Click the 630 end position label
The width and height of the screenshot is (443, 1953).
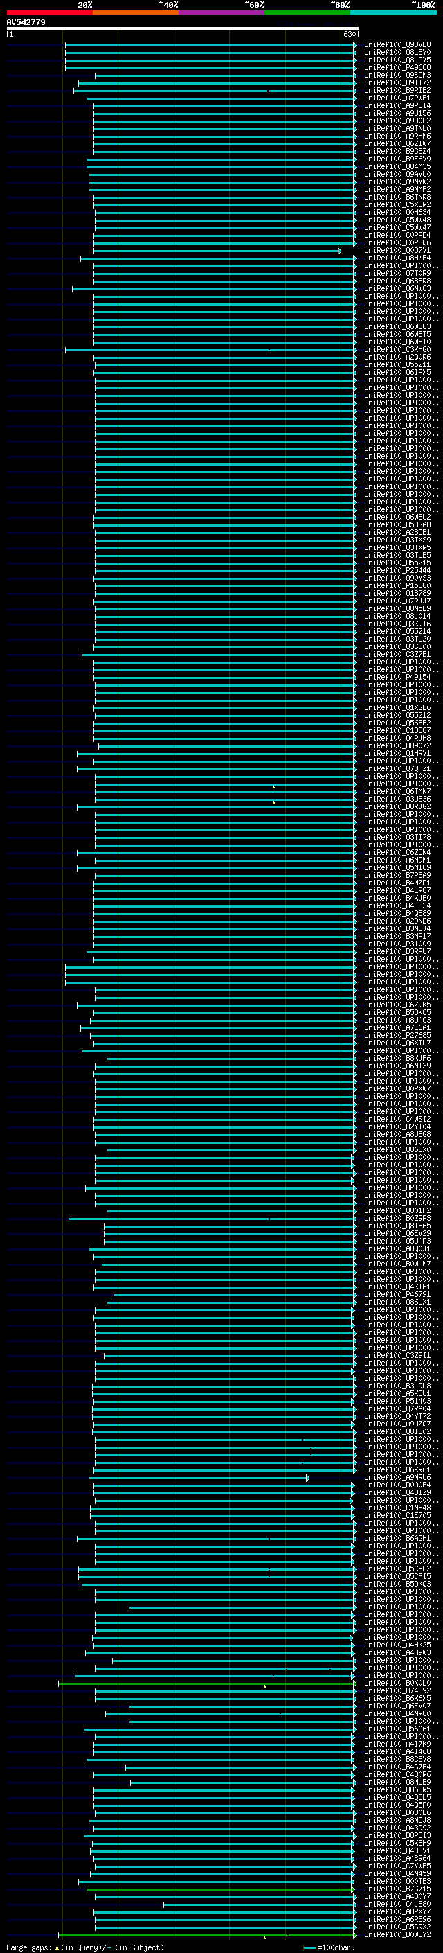[349, 34]
